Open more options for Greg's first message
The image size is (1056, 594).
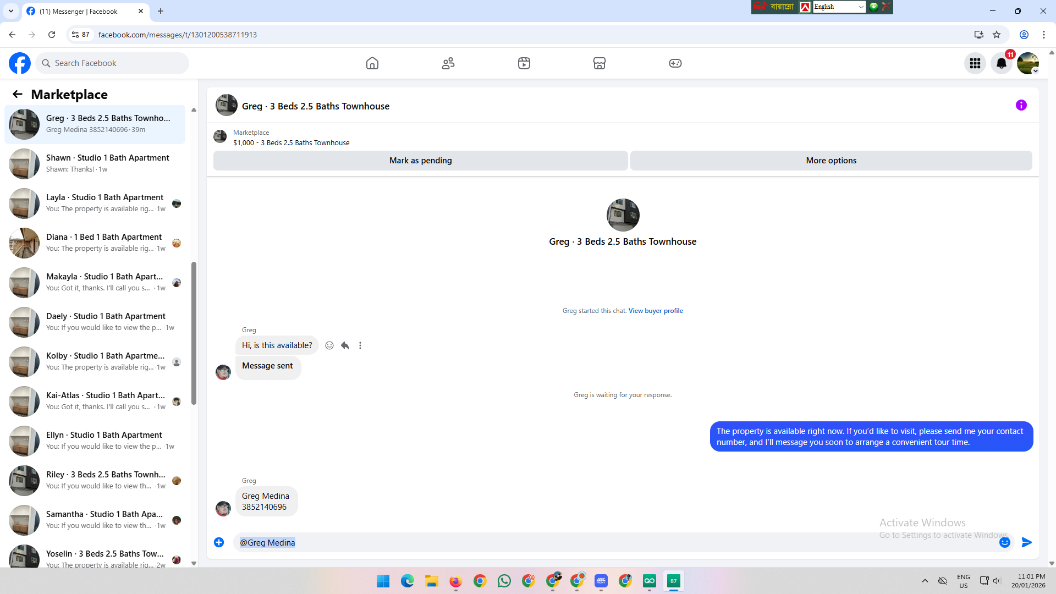[x=360, y=345]
